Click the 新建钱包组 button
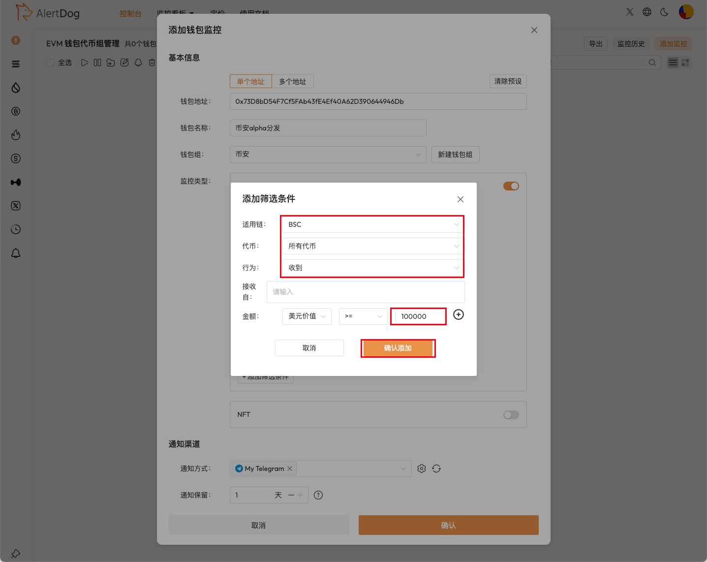This screenshot has width=707, height=562. pyautogui.click(x=455, y=154)
